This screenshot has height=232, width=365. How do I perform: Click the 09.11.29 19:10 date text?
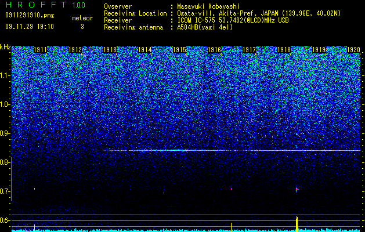(30, 27)
